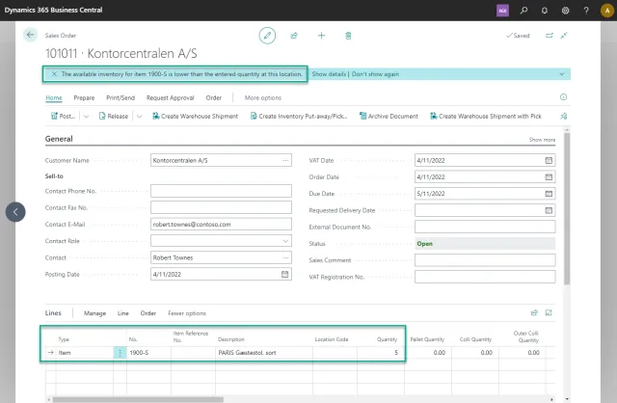Click the Contact E-Mail field
This screenshot has height=403, width=617.
221,224
